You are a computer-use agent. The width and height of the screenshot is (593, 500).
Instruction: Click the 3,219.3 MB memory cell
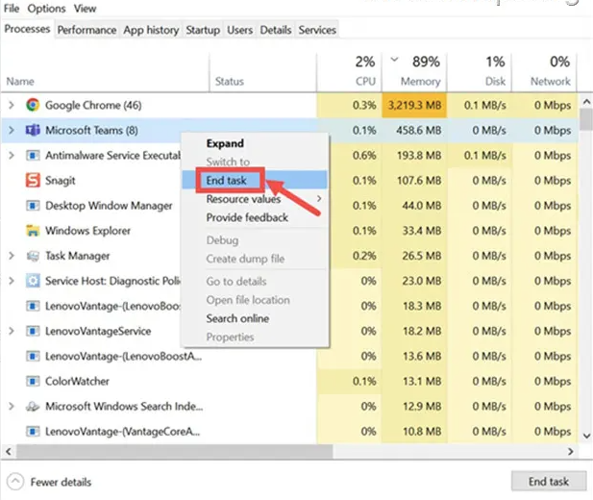point(414,105)
